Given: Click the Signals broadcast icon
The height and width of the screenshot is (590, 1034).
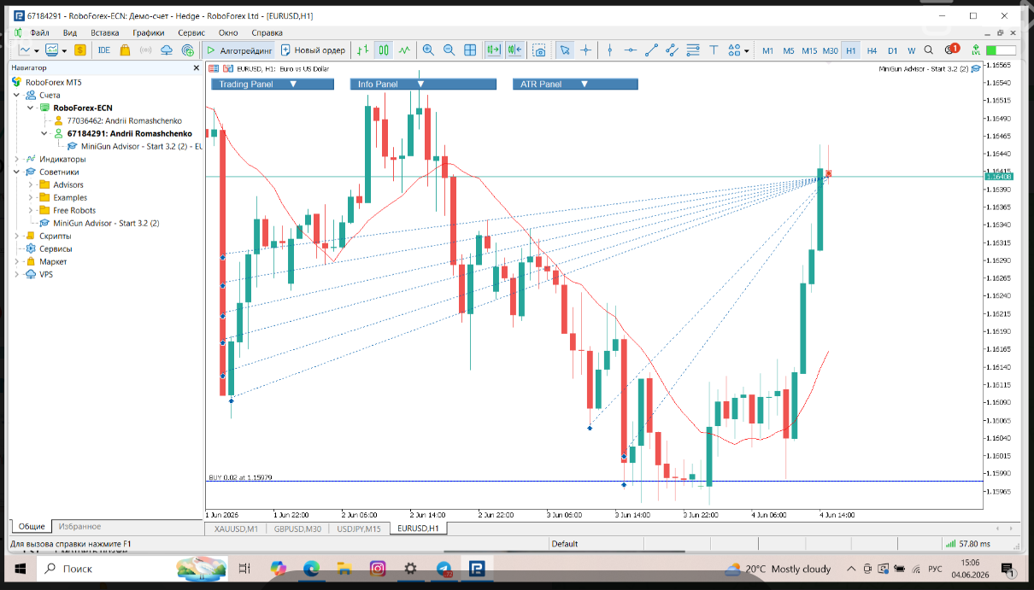Looking at the screenshot, I should [x=145, y=50].
